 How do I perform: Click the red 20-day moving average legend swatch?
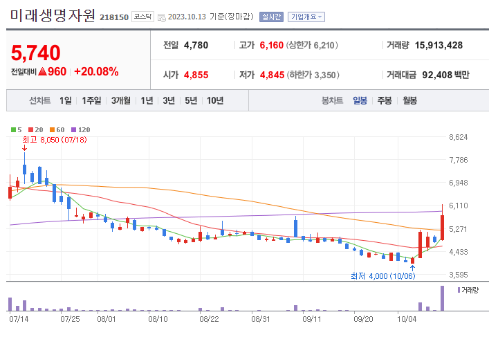(30, 130)
